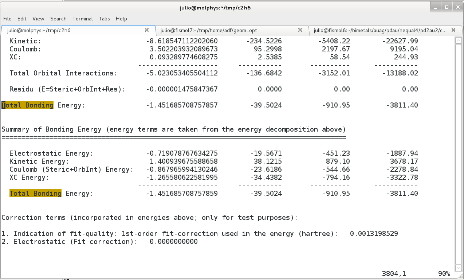Close the fismol8 bimetals tab
This screenshot has height=280, width=464.
click(x=453, y=30)
